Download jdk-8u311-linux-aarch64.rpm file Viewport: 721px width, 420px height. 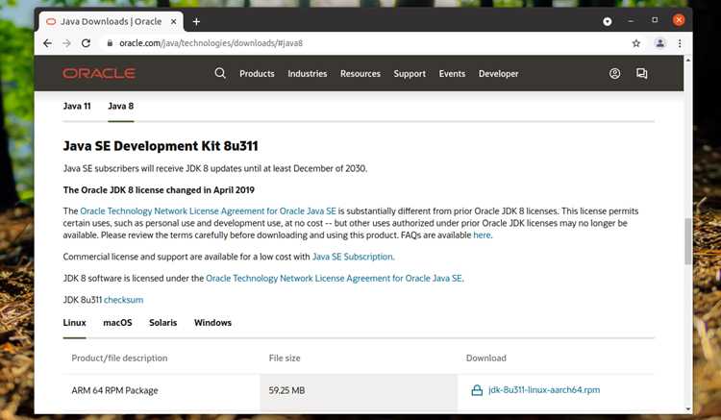[543, 389]
